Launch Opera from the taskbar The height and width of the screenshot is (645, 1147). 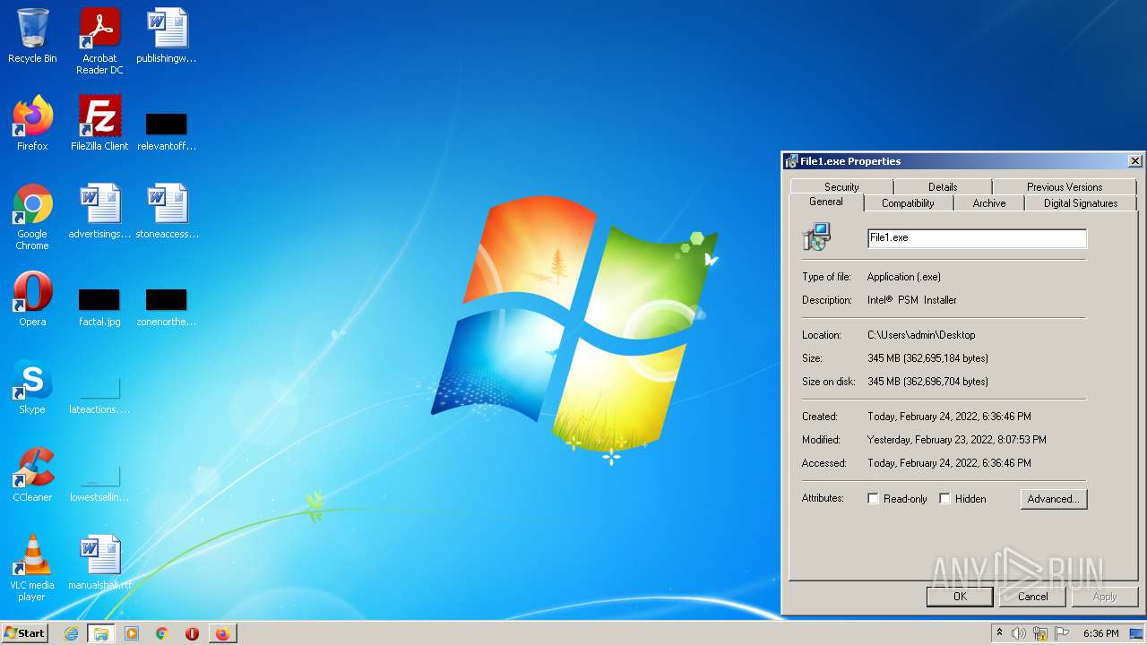point(192,633)
